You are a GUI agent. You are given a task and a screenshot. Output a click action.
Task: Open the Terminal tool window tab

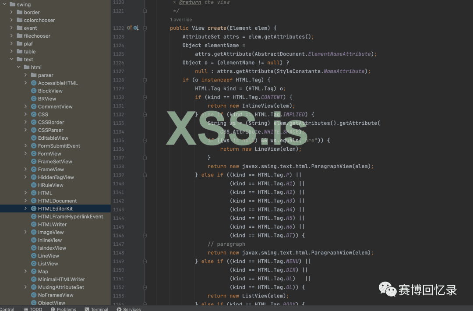96,309
